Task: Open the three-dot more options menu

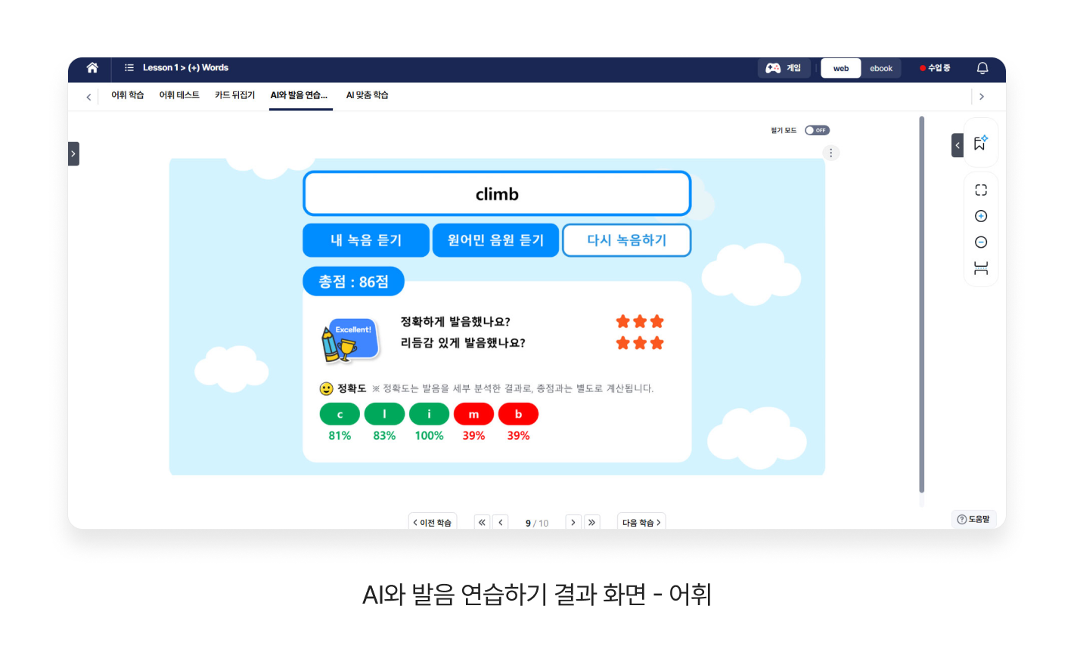Action: [830, 153]
